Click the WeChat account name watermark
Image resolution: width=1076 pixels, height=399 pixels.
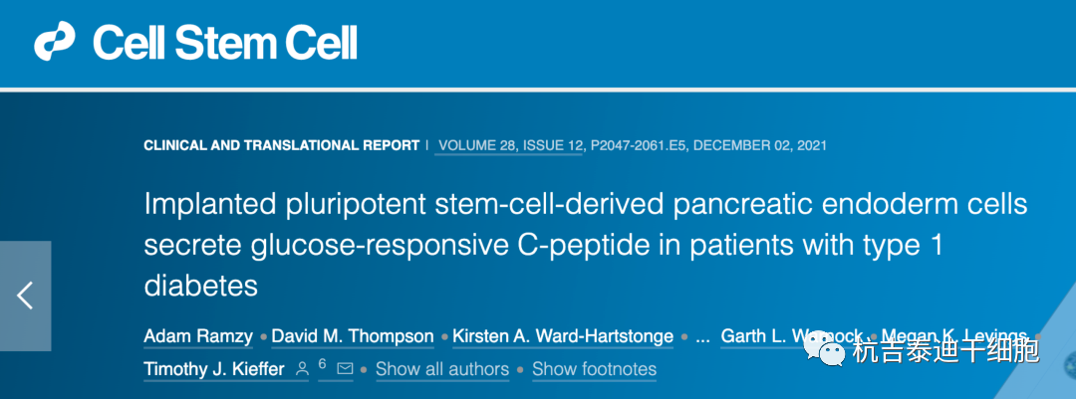(x=944, y=351)
